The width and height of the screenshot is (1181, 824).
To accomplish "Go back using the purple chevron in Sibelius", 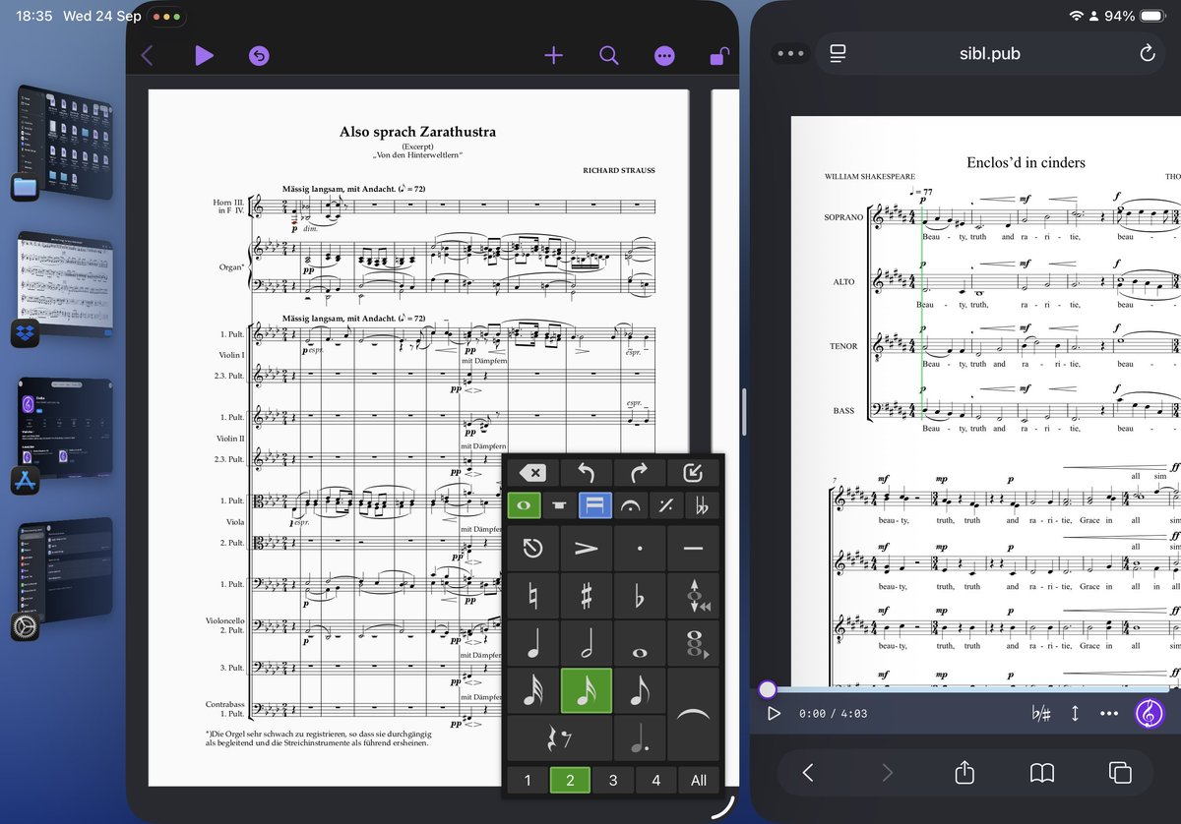I will [148, 55].
